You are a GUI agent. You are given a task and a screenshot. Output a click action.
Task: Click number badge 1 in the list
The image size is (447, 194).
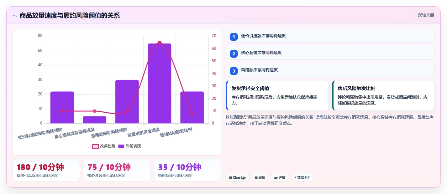coord(234,37)
